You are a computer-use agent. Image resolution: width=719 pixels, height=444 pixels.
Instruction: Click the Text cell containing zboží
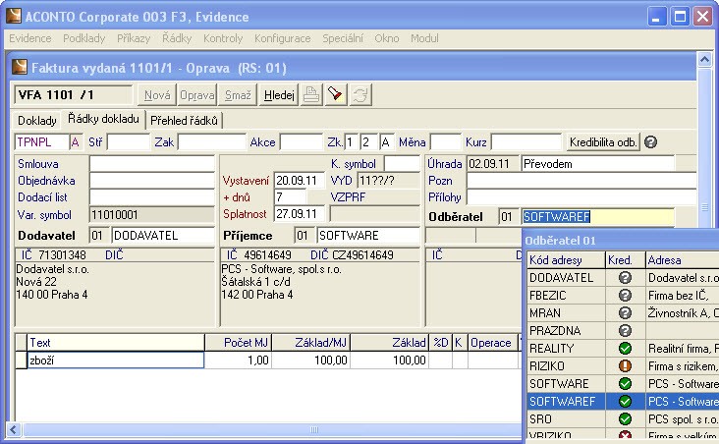coord(116,361)
